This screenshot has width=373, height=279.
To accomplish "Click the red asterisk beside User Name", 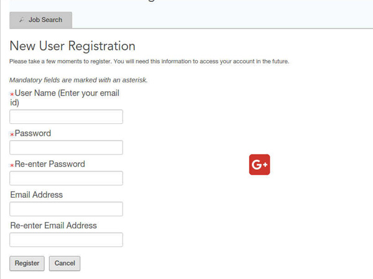I will pyautogui.click(x=12, y=94).
